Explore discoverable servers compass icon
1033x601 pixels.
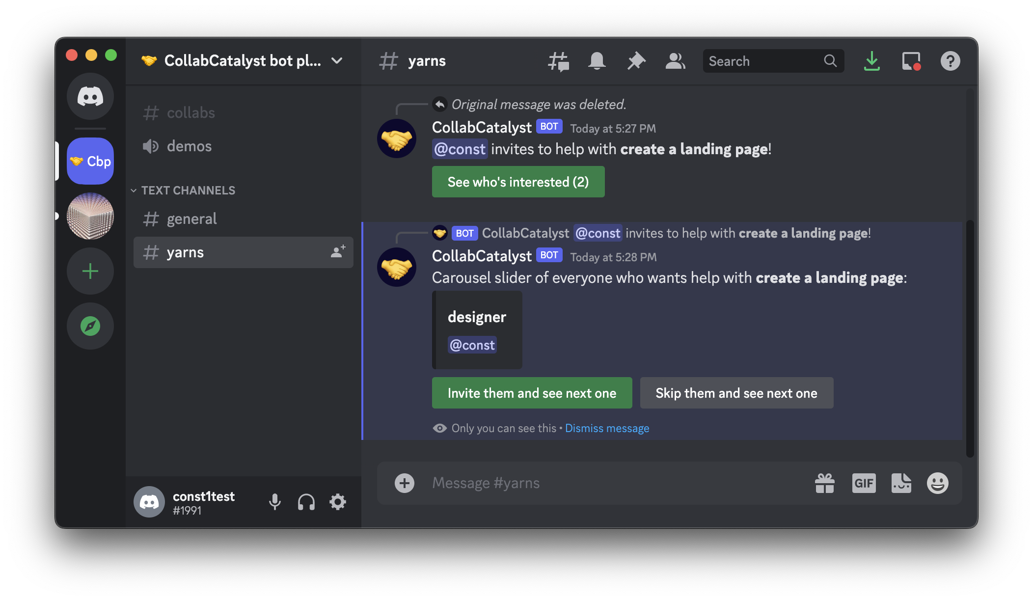tap(90, 326)
